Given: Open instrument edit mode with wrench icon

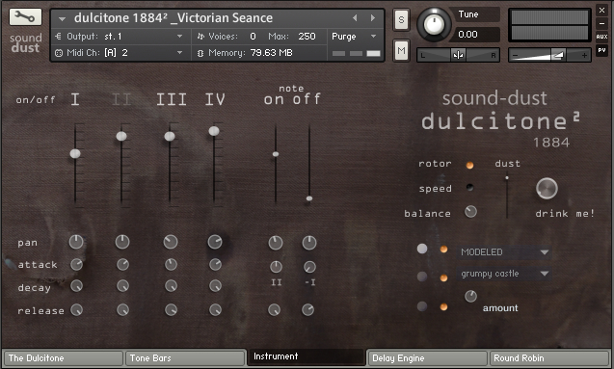Looking at the screenshot, I should click(x=25, y=17).
